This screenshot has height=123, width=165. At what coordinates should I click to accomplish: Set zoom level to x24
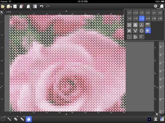tap(148, 18)
